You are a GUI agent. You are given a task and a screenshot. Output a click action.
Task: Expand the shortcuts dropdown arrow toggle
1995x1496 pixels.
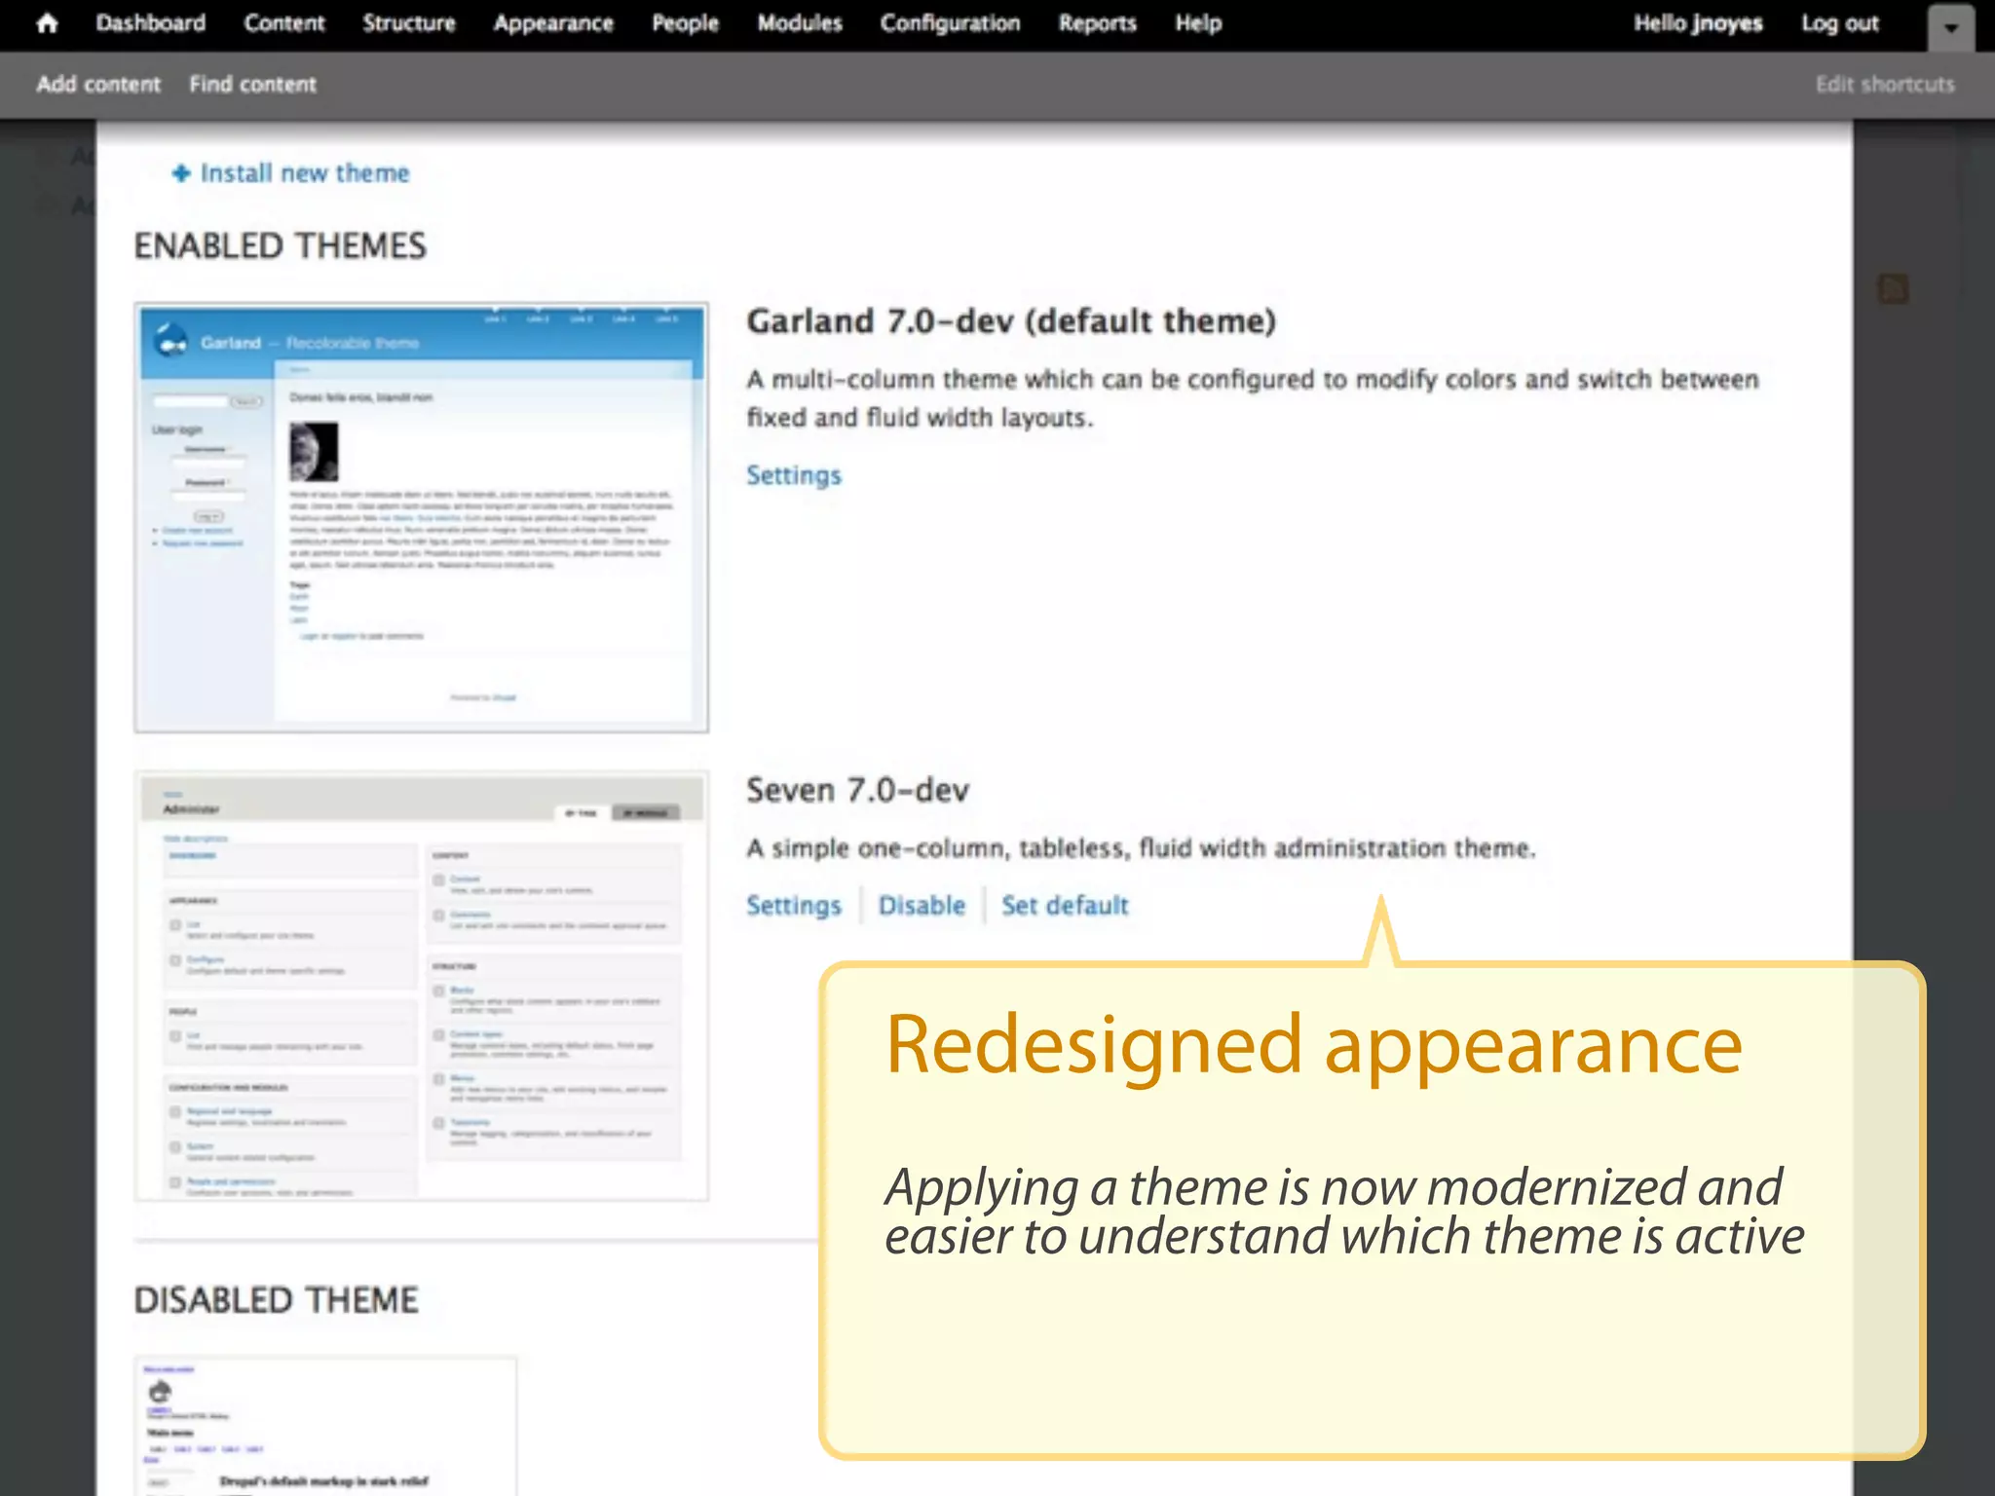[1950, 27]
